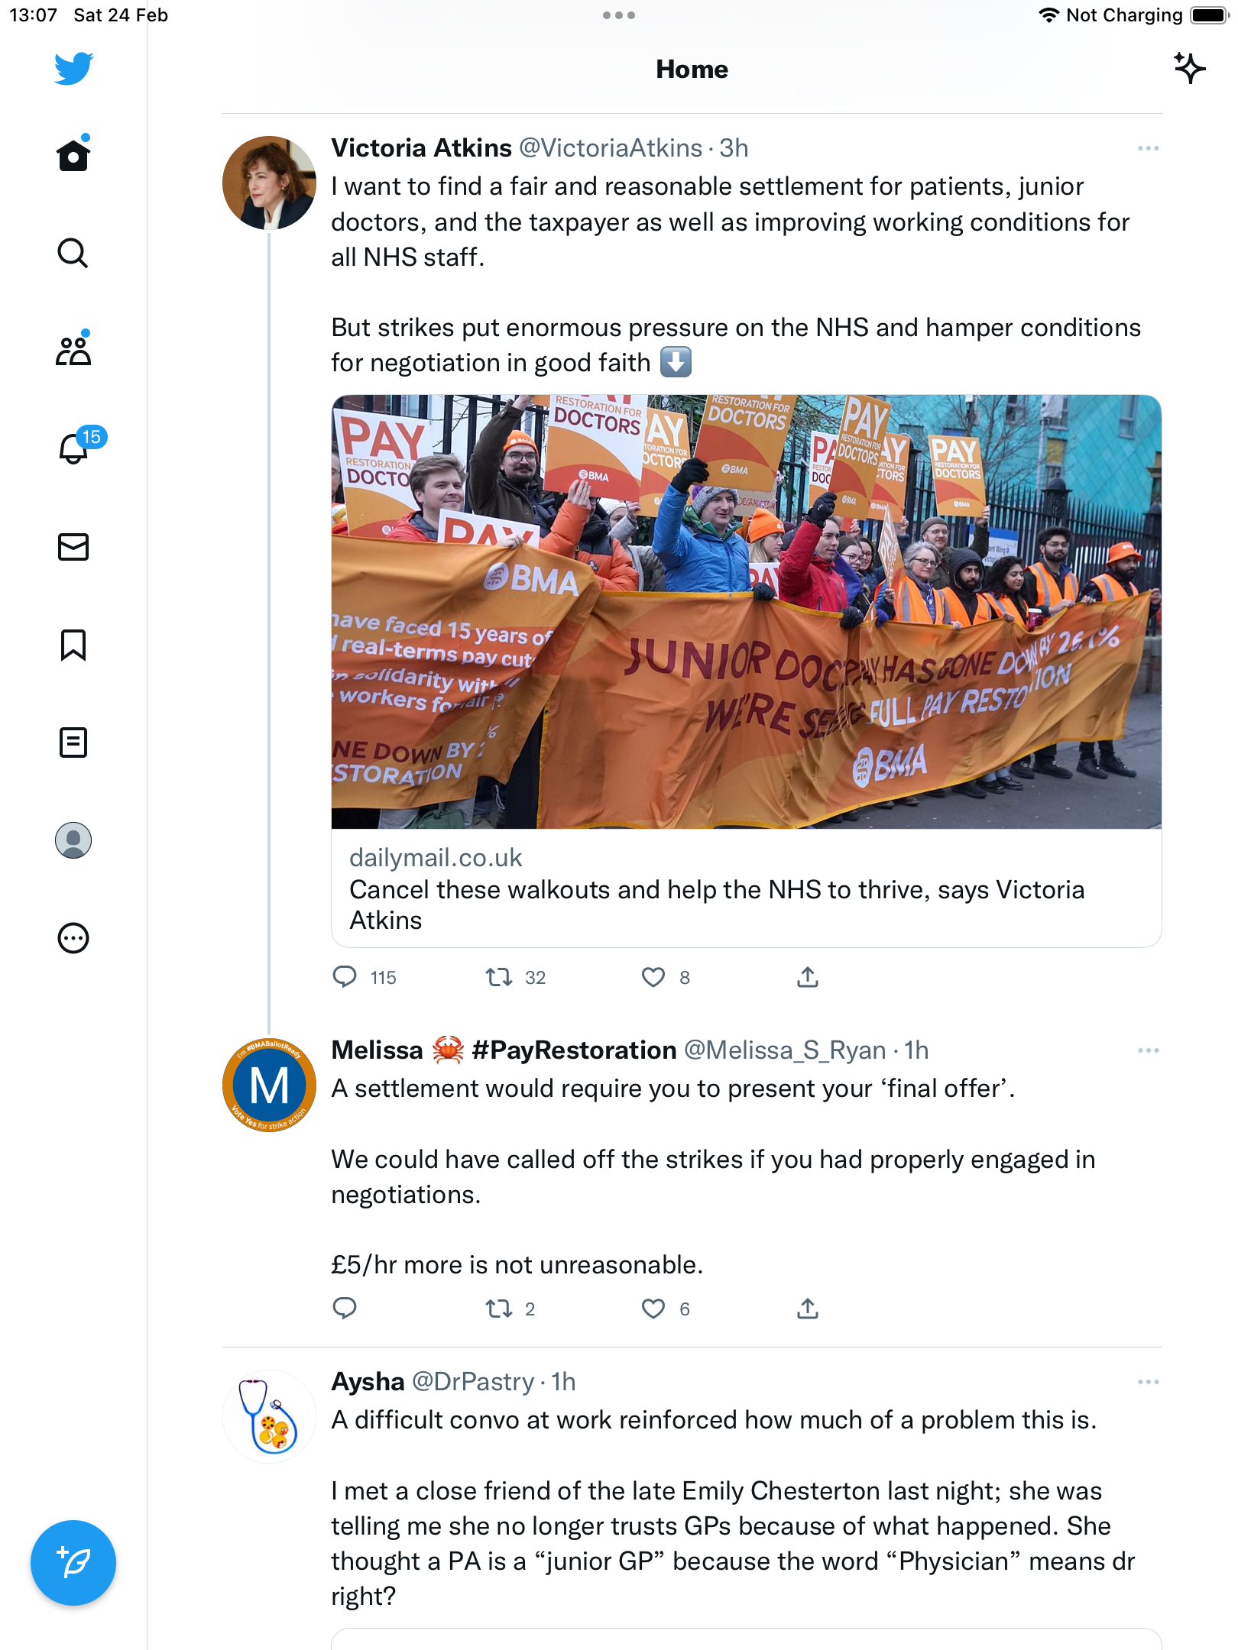This screenshot has width=1238, height=1650.
Task: Open the Bookmarks icon in sidebar
Action: tap(73, 645)
